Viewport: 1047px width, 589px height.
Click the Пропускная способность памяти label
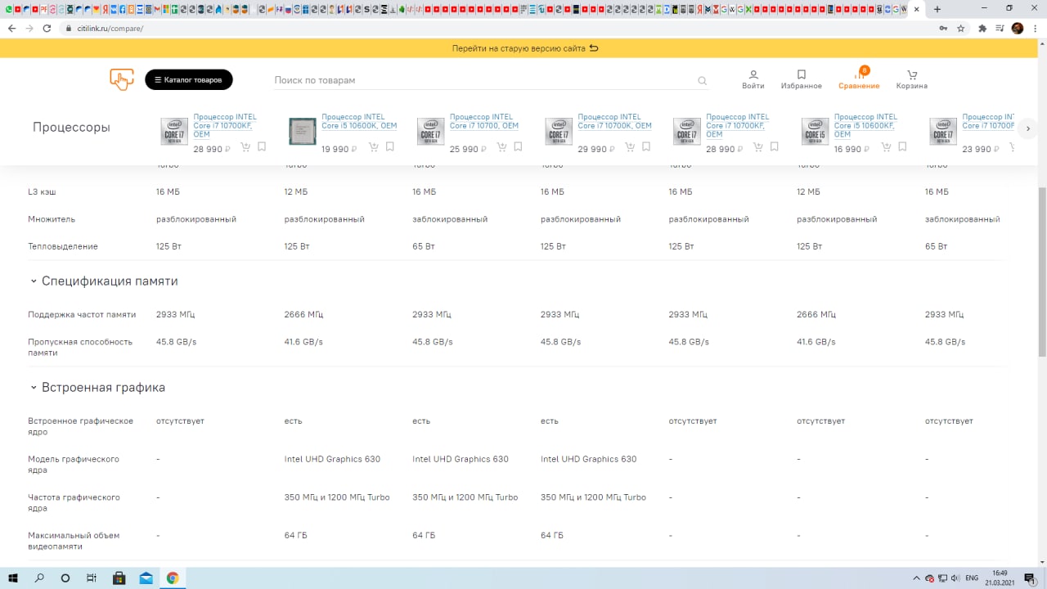click(x=80, y=347)
